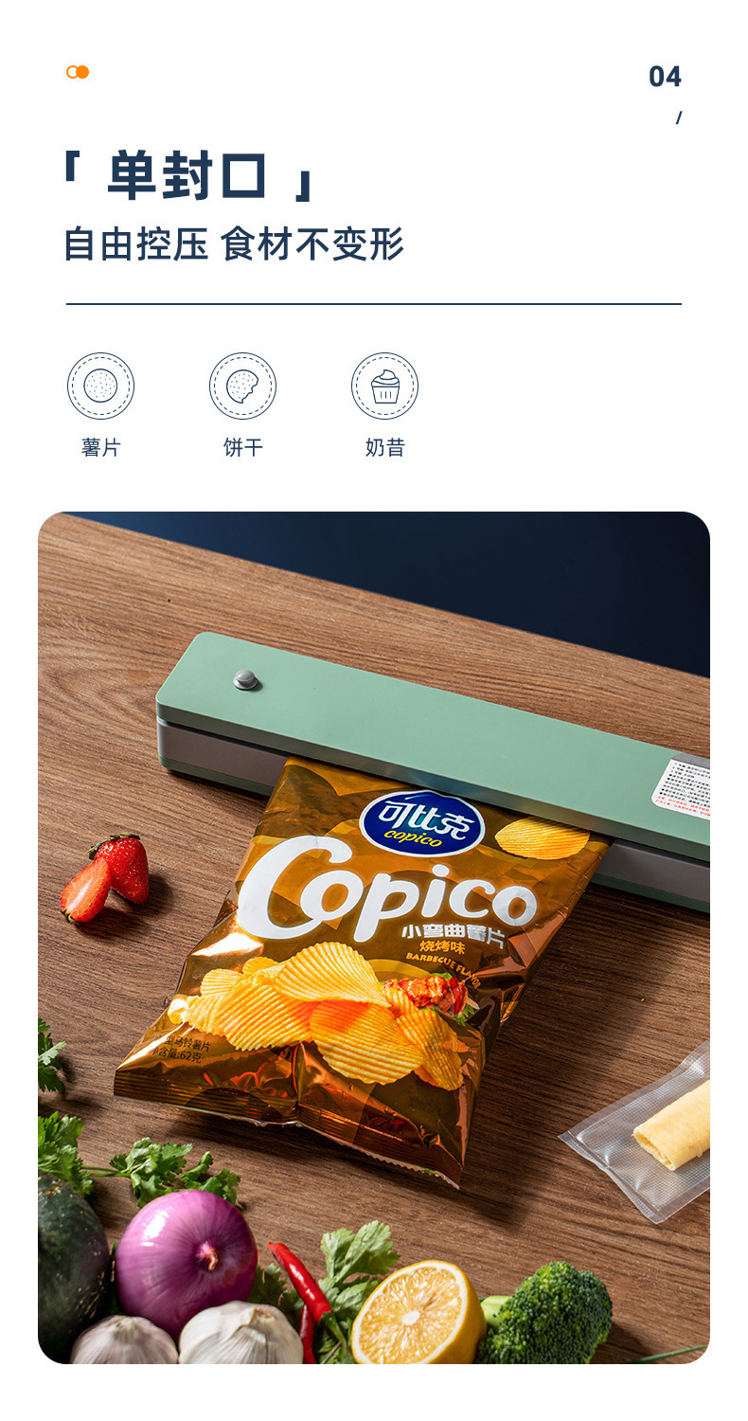748x1421 pixels.
Task: Click the 自由控压 食材不变形 subtitle
Action: (x=234, y=243)
